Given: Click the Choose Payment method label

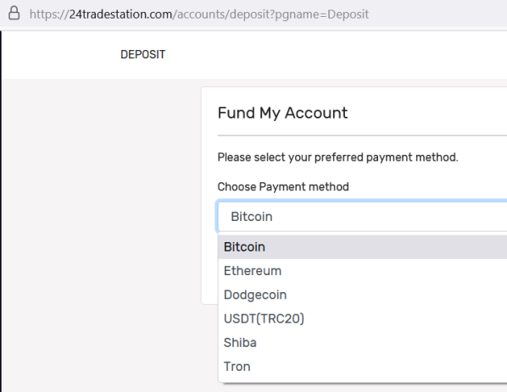Looking at the screenshot, I should coord(283,186).
